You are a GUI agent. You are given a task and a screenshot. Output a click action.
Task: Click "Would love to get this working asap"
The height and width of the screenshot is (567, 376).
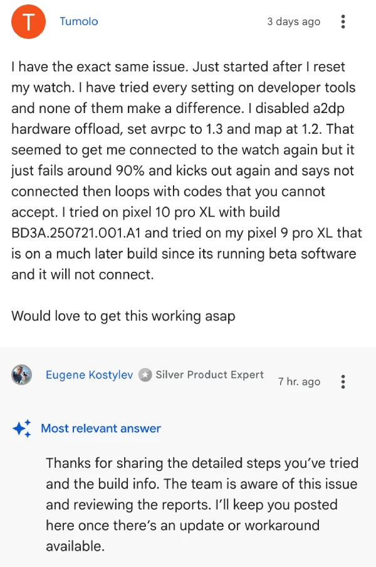pyautogui.click(x=123, y=316)
